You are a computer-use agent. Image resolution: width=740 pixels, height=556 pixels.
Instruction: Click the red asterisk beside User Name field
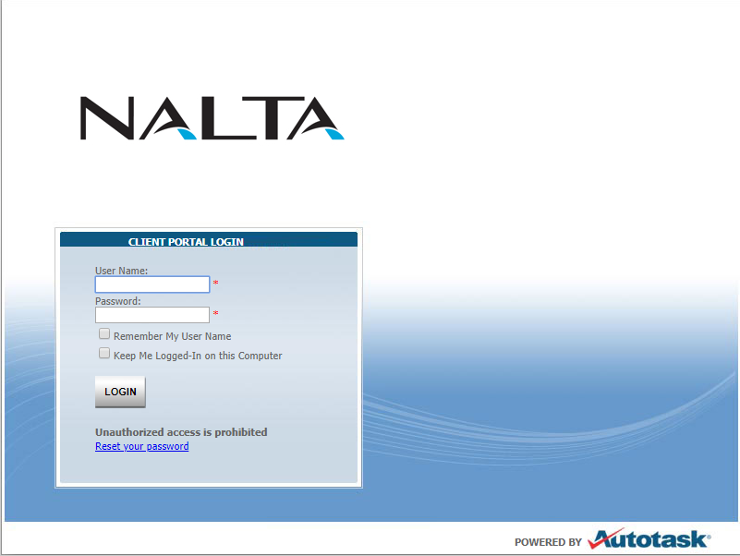[215, 284]
